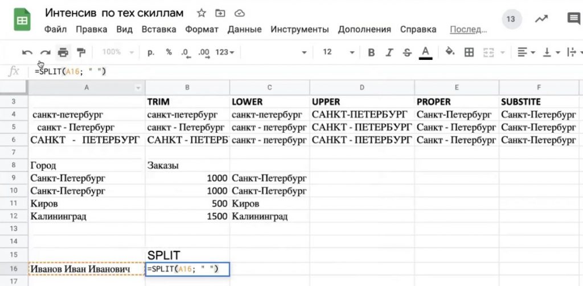Select the Иванов Иван Иванович cell

pyautogui.click(x=87, y=269)
